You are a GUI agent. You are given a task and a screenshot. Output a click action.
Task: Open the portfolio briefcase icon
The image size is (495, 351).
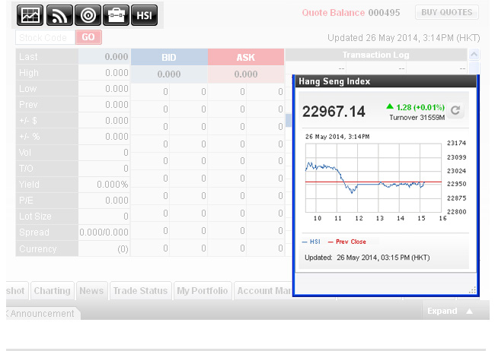(116, 15)
